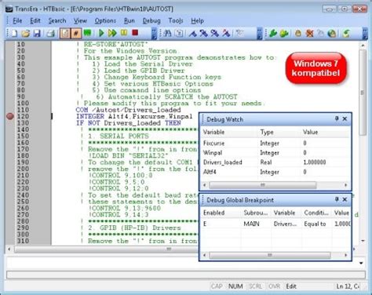This screenshot has height=295, width=372.
Task: Open the File menu
Action: pyautogui.click(x=17, y=20)
